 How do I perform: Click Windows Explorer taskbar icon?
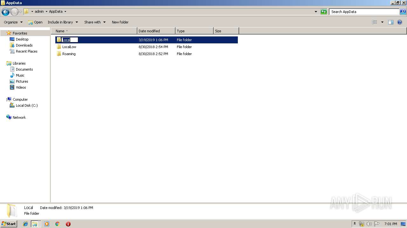pyautogui.click(x=35, y=224)
